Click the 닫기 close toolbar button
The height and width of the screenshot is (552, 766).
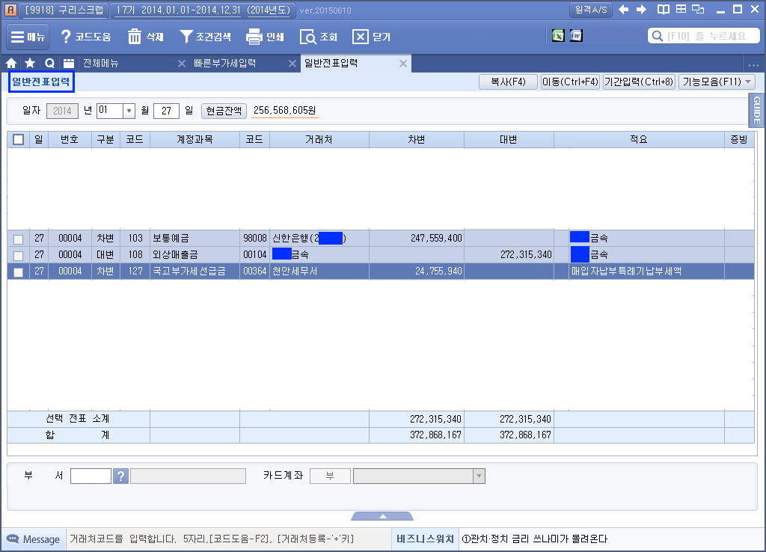coord(372,37)
